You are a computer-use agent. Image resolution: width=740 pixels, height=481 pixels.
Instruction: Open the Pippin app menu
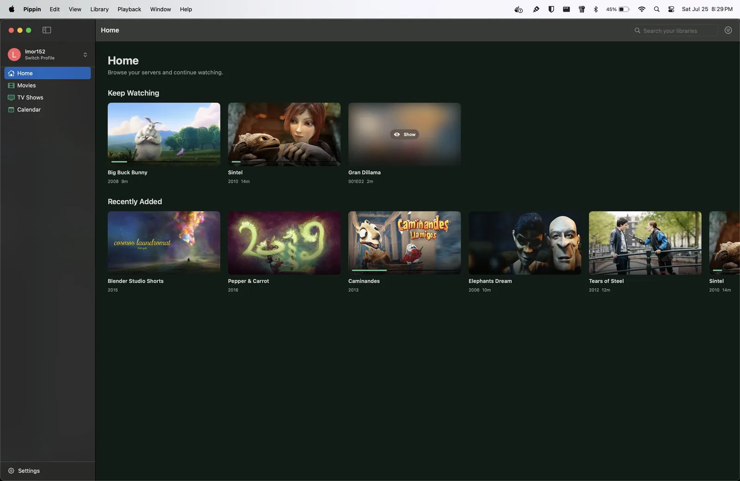pyautogui.click(x=32, y=9)
